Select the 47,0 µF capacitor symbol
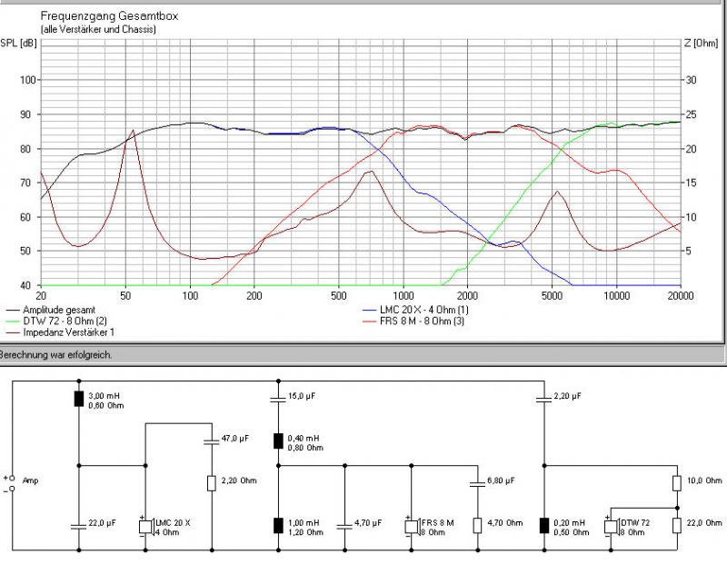This screenshot has height=574, width=727. [x=212, y=442]
